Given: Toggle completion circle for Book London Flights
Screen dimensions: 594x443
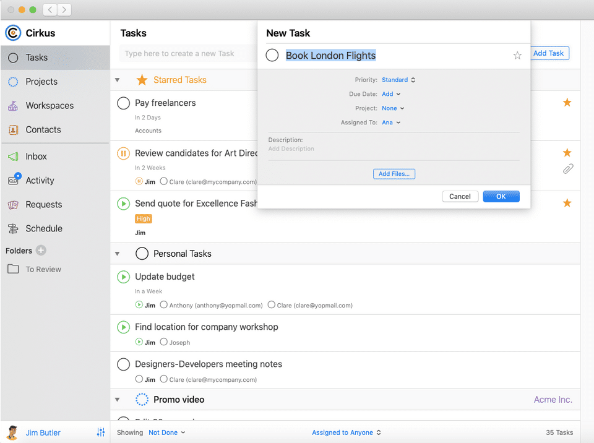Looking at the screenshot, I should click(x=272, y=56).
